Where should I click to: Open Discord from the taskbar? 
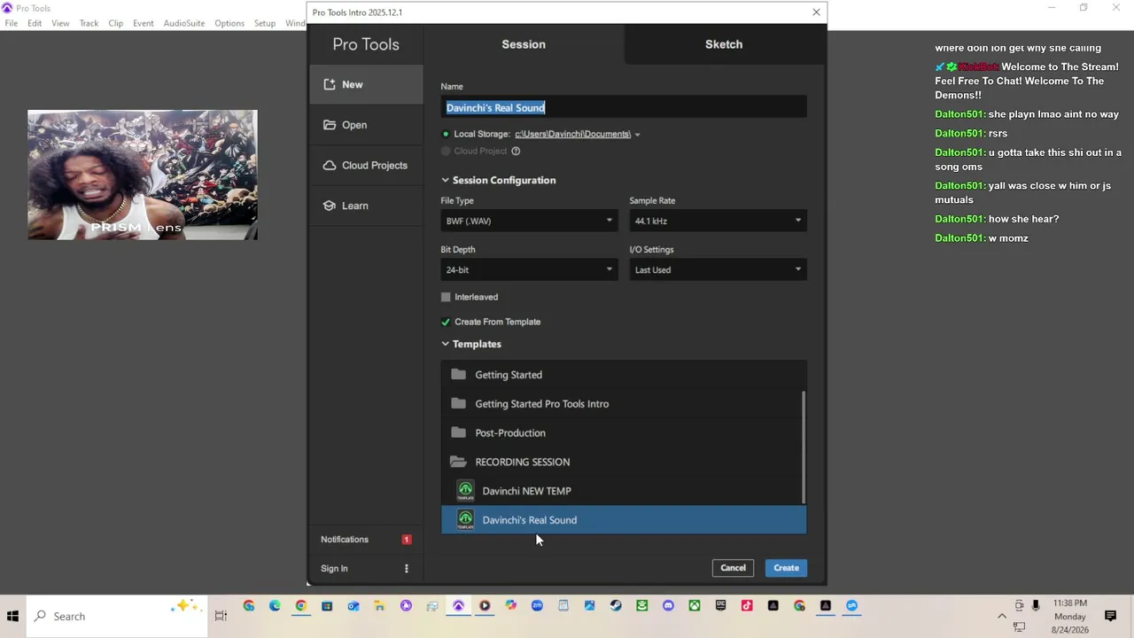pos(668,606)
